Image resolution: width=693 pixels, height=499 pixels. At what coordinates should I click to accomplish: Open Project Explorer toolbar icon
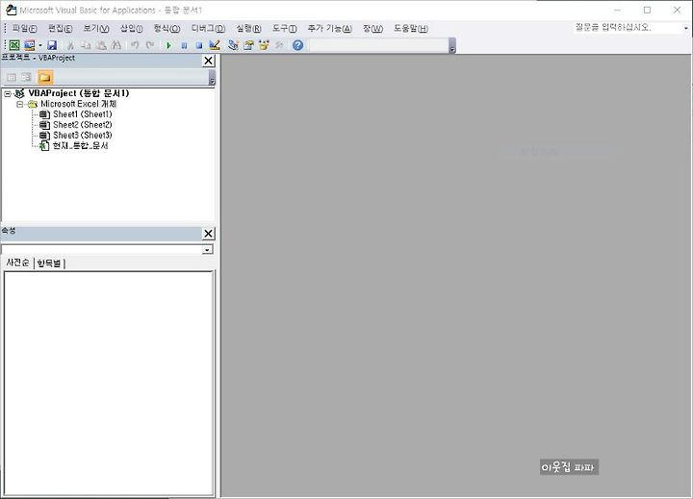[233, 45]
